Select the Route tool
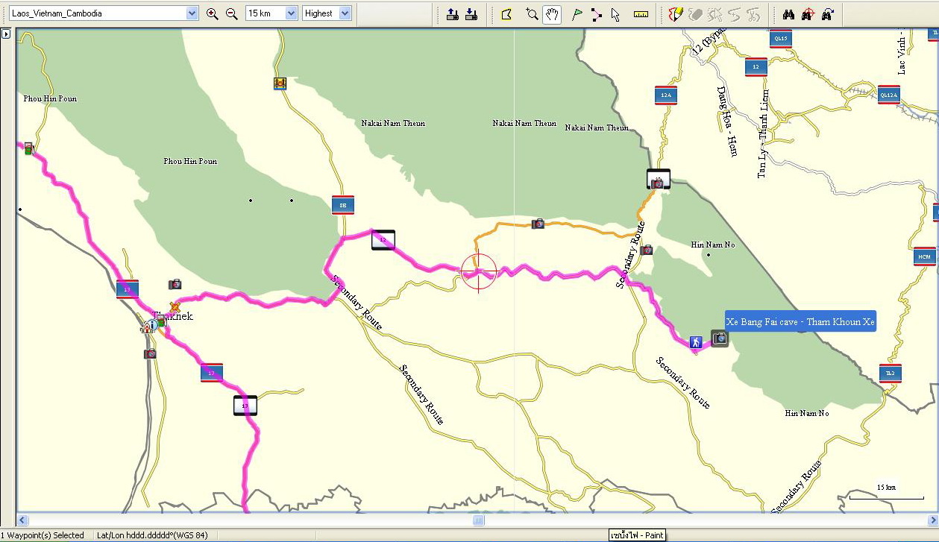 (596, 13)
